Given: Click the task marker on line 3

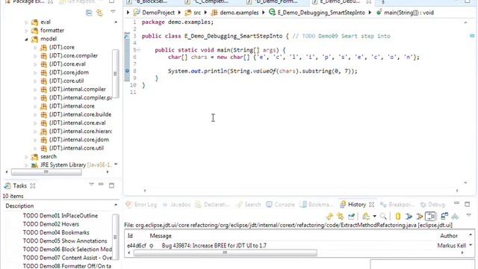Looking at the screenshot, I should [x=127, y=36].
